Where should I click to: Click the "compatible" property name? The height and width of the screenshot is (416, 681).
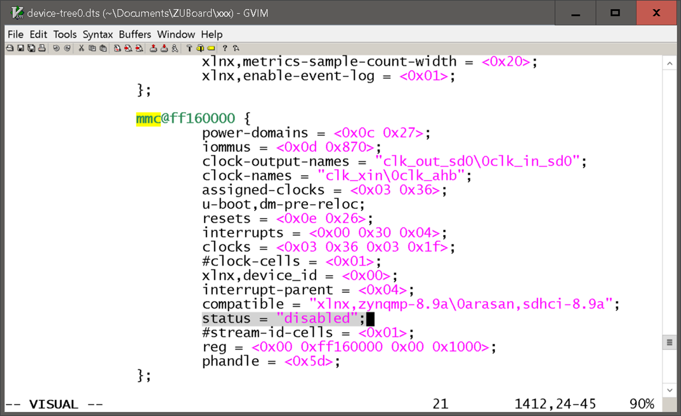243,304
